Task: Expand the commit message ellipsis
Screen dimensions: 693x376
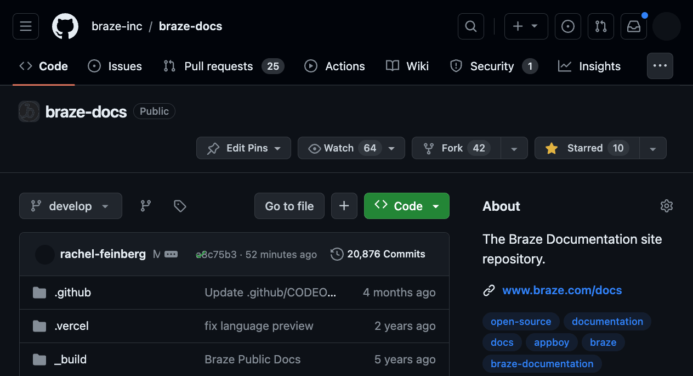Action: pos(171,254)
